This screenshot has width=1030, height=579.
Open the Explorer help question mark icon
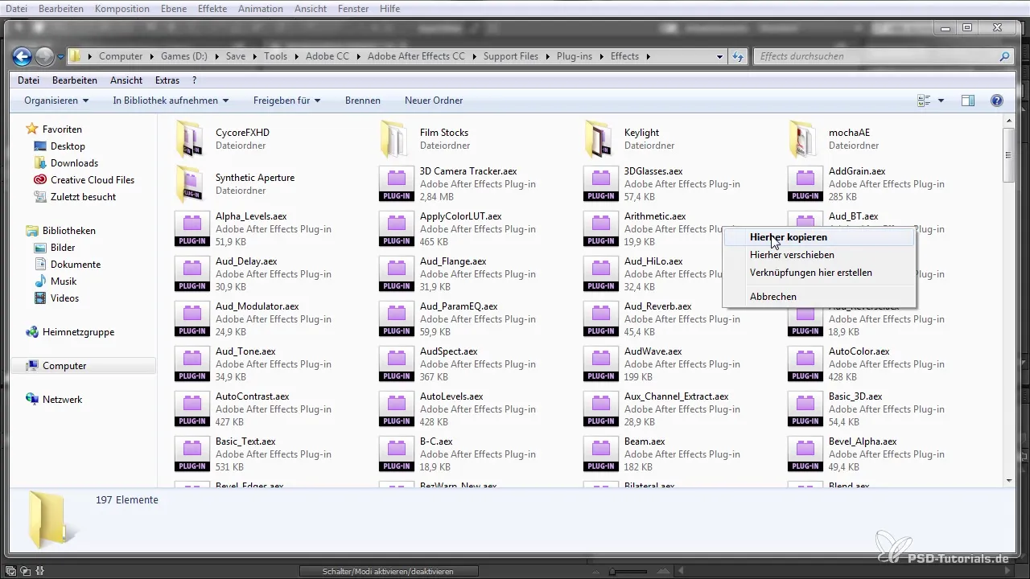996,101
